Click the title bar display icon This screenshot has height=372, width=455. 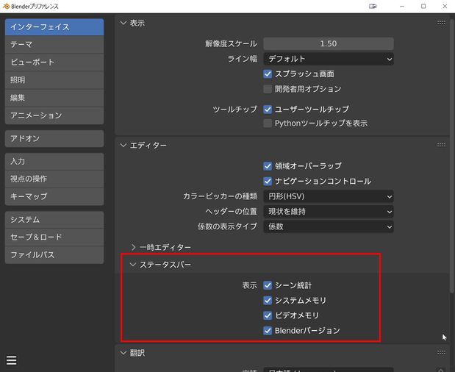coord(373,6)
